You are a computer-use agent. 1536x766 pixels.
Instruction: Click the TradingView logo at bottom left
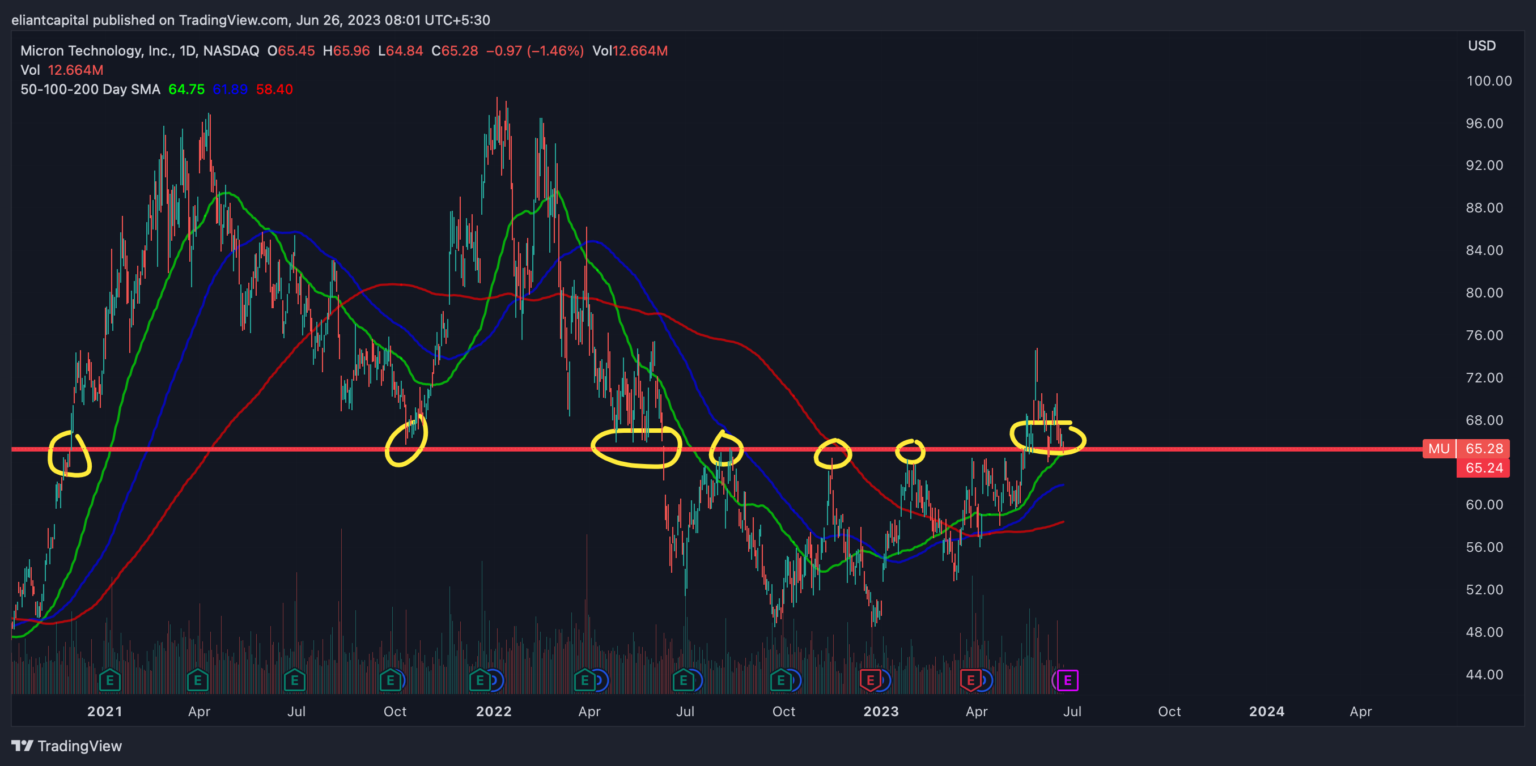(67, 746)
